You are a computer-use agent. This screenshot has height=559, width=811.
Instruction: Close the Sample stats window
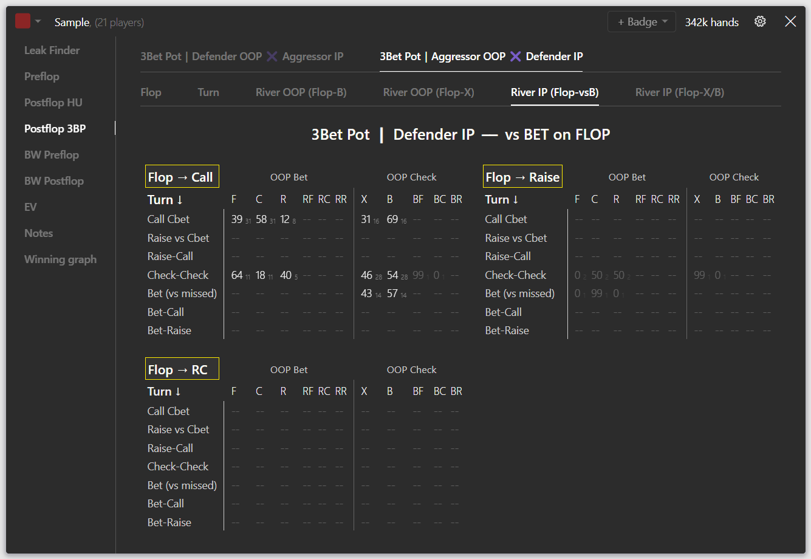click(790, 22)
